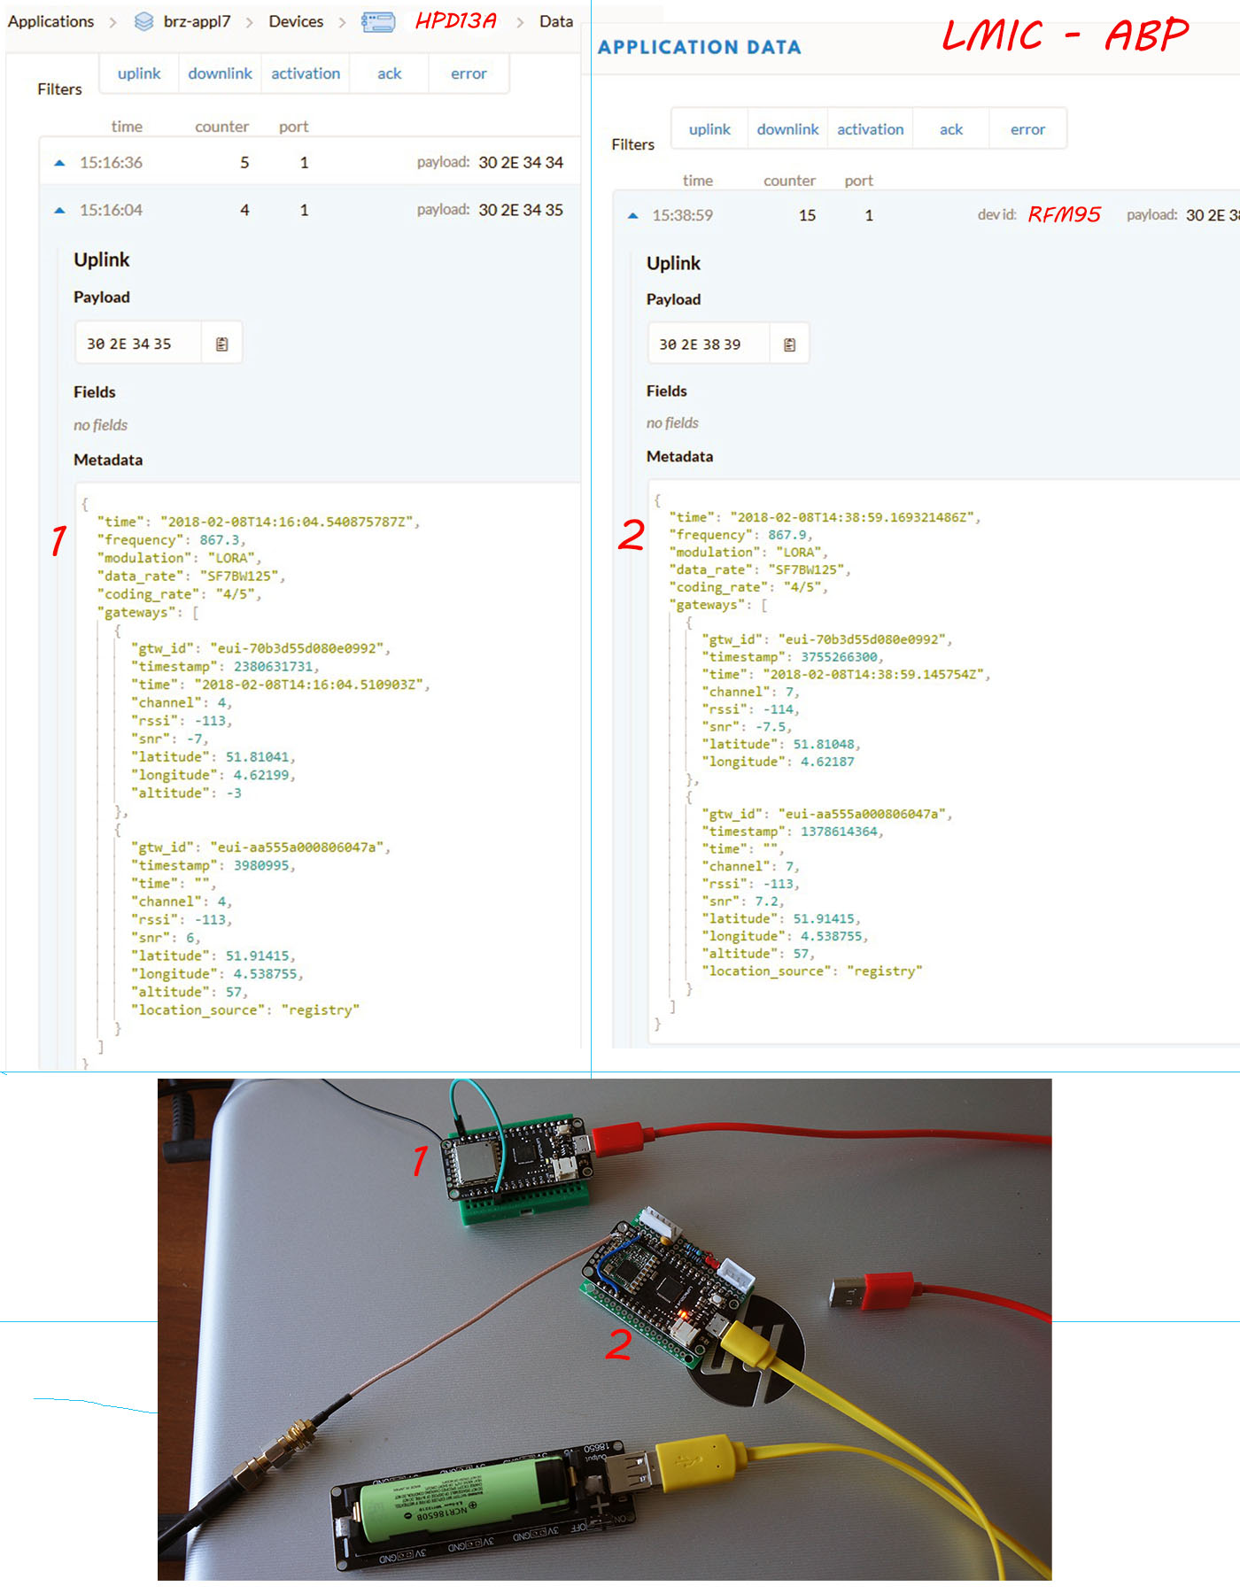Viewport: 1240px width, 1594px height.
Task: Click the photo of the LoRa boards
Action: tap(604, 1328)
